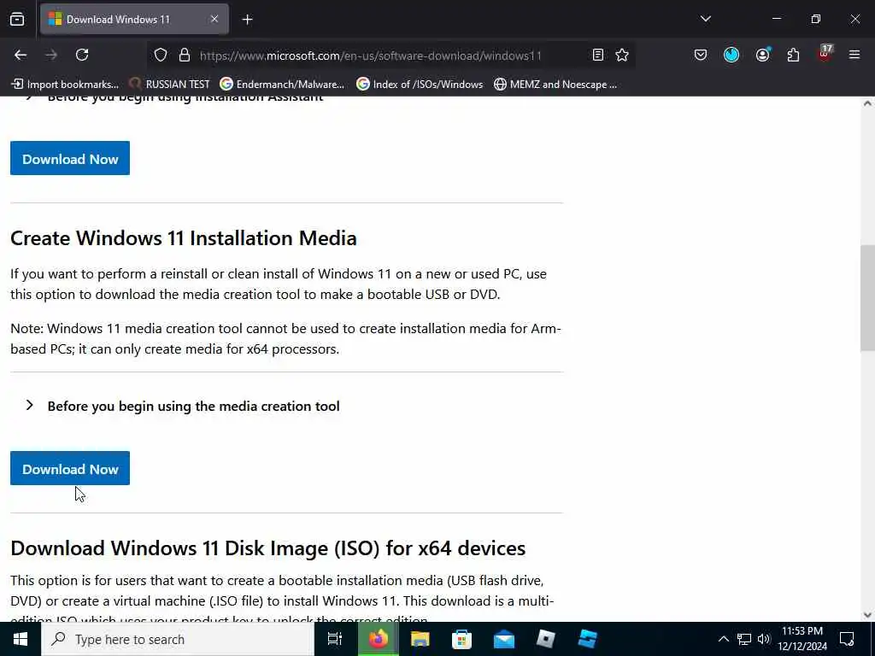The width and height of the screenshot is (875, 656).
Task: Reload the current page
Action: pos(82,55)
